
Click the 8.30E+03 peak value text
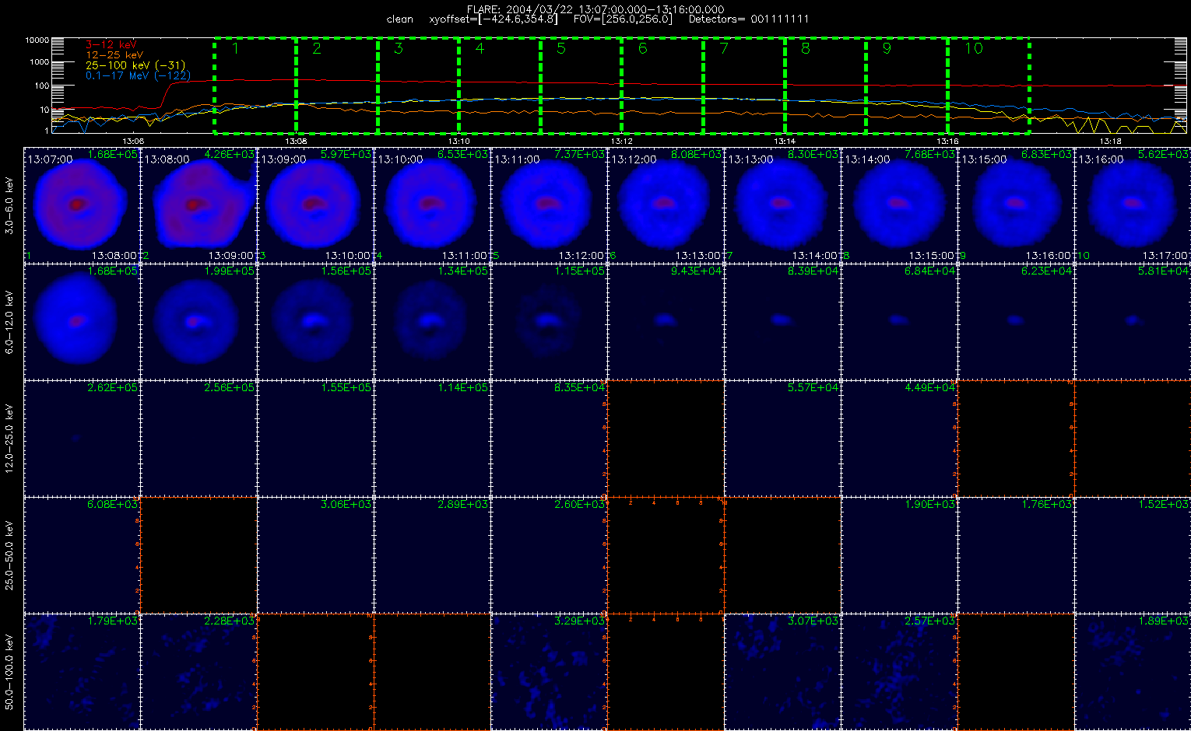tap(813, 155)
